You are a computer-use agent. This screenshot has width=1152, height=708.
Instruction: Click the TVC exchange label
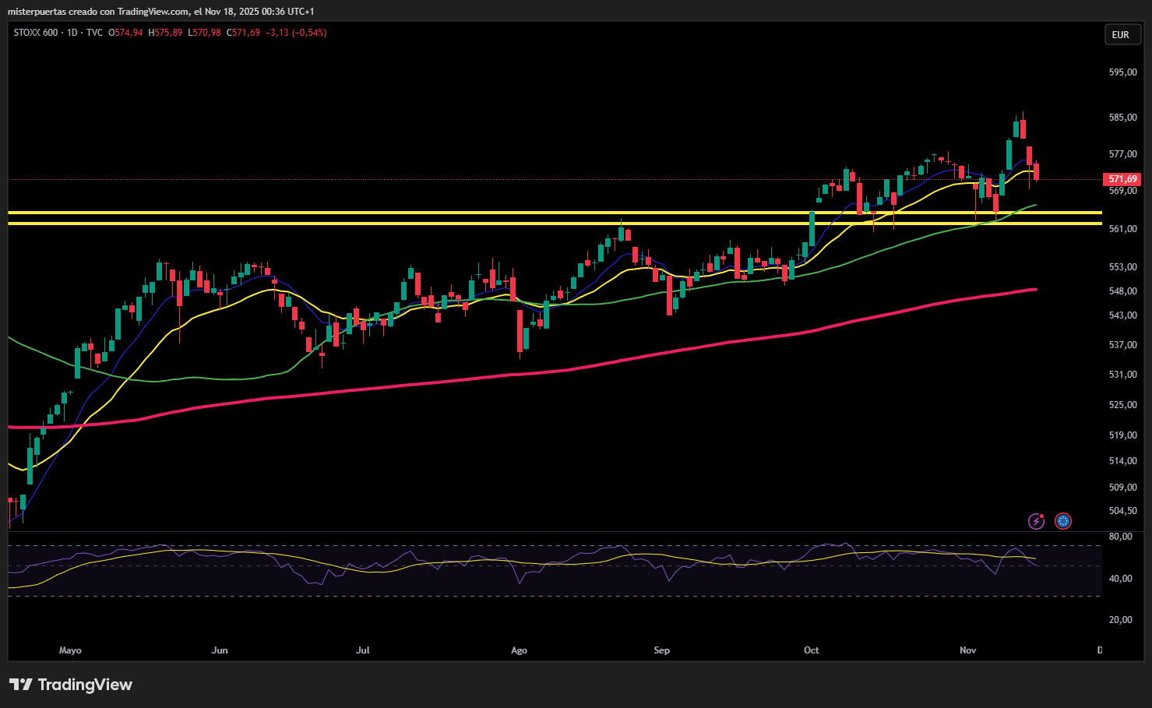point(94,33)
